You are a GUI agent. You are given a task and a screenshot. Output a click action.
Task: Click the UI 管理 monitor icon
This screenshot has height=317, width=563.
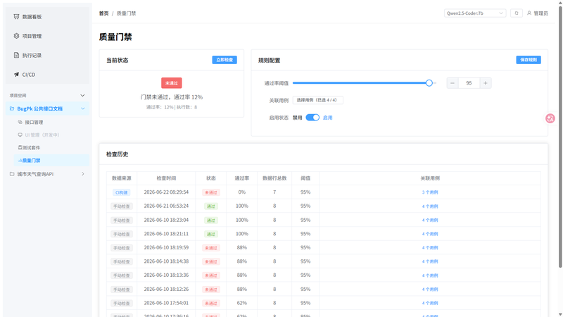[x=20, y=135]
